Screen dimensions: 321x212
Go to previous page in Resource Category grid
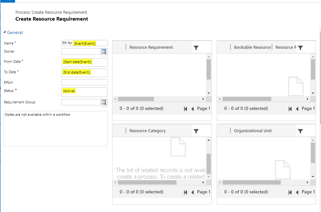tap(193, 192)
